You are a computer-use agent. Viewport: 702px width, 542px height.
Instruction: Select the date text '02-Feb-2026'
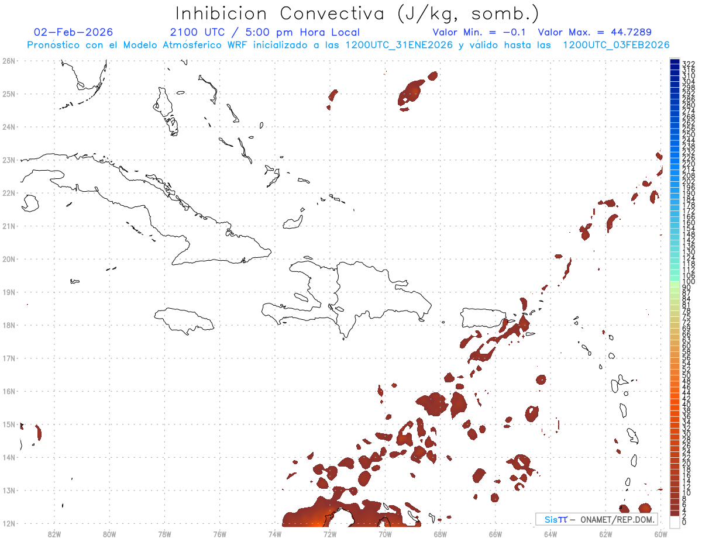point(74,32)
